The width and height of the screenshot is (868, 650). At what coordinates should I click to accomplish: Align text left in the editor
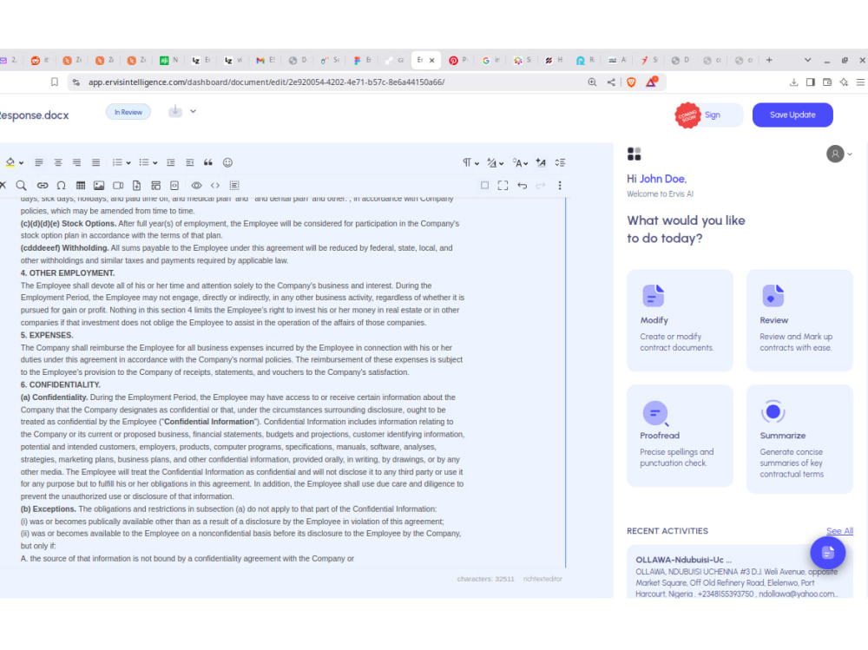[39, 162]
